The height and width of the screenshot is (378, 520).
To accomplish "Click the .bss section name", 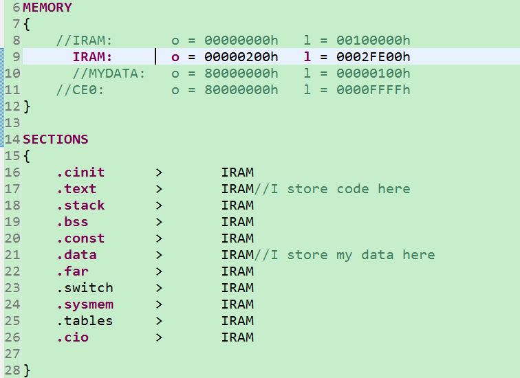I will click(72, 221).
